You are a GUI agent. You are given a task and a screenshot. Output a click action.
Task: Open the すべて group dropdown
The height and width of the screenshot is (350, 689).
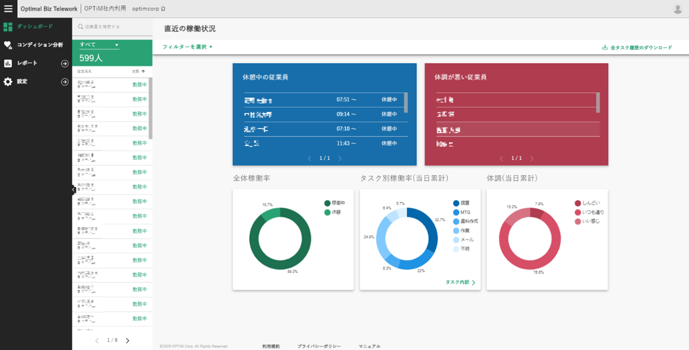click(99, 45)
